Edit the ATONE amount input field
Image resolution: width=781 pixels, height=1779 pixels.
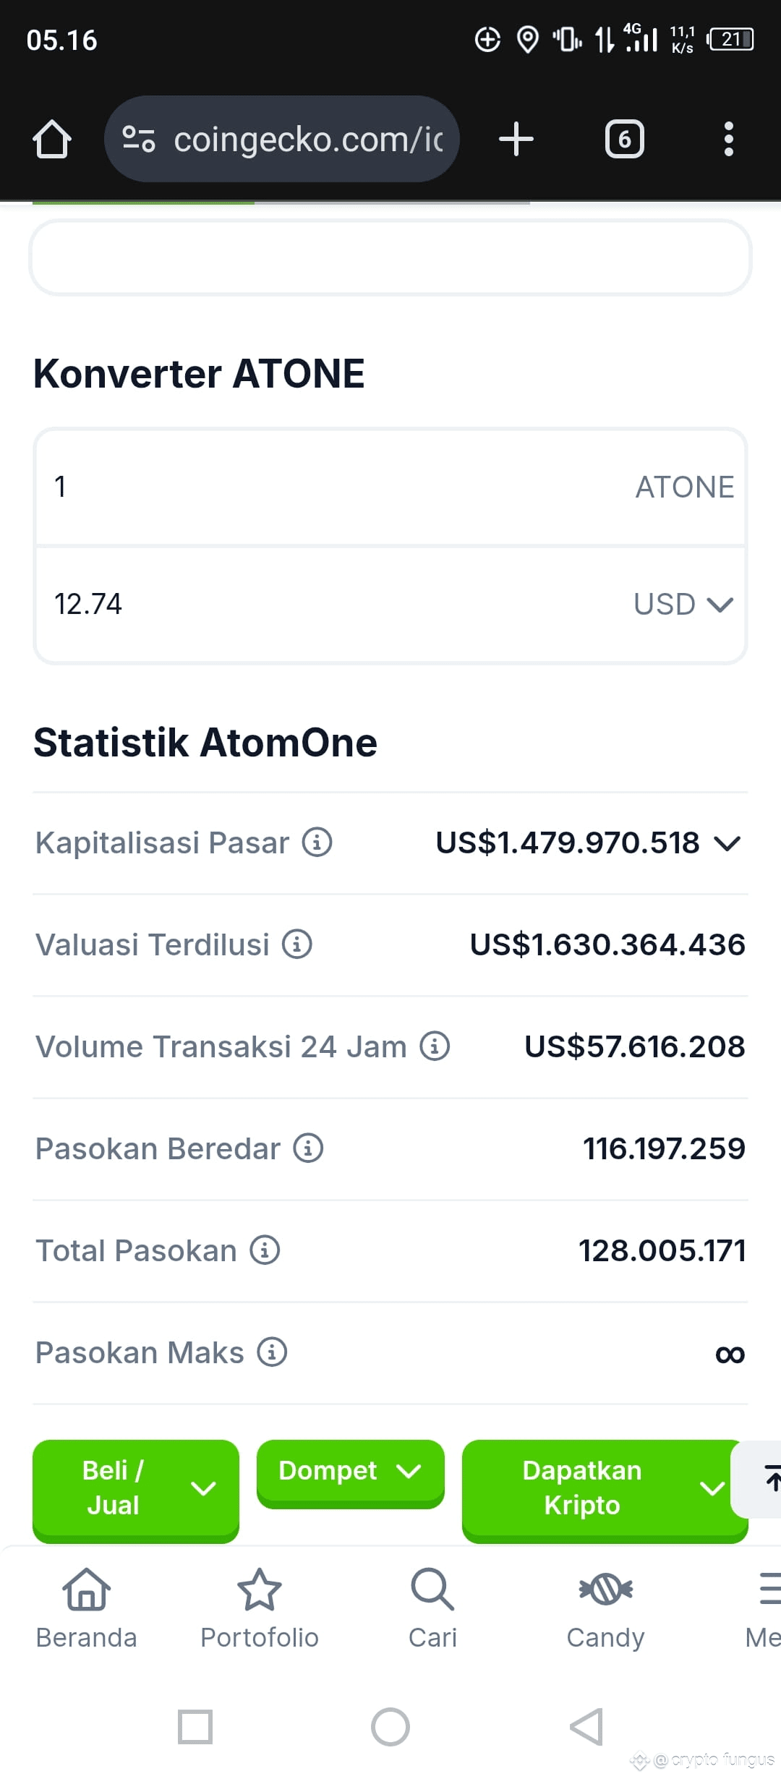390,487
